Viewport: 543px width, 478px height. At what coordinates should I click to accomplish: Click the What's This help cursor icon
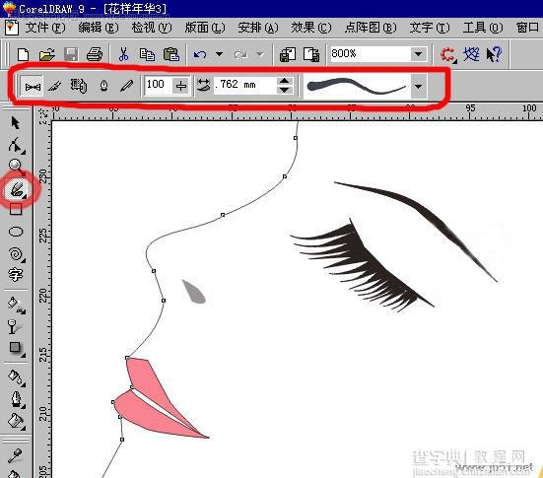coord(494,55)
